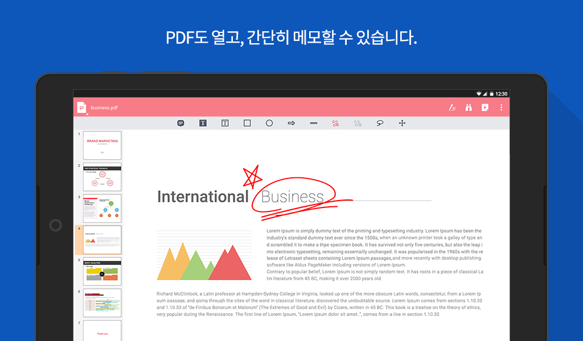This screenshot has width=583, height=341.
Task: Click the circled word Business
Action: click(292, 197)
